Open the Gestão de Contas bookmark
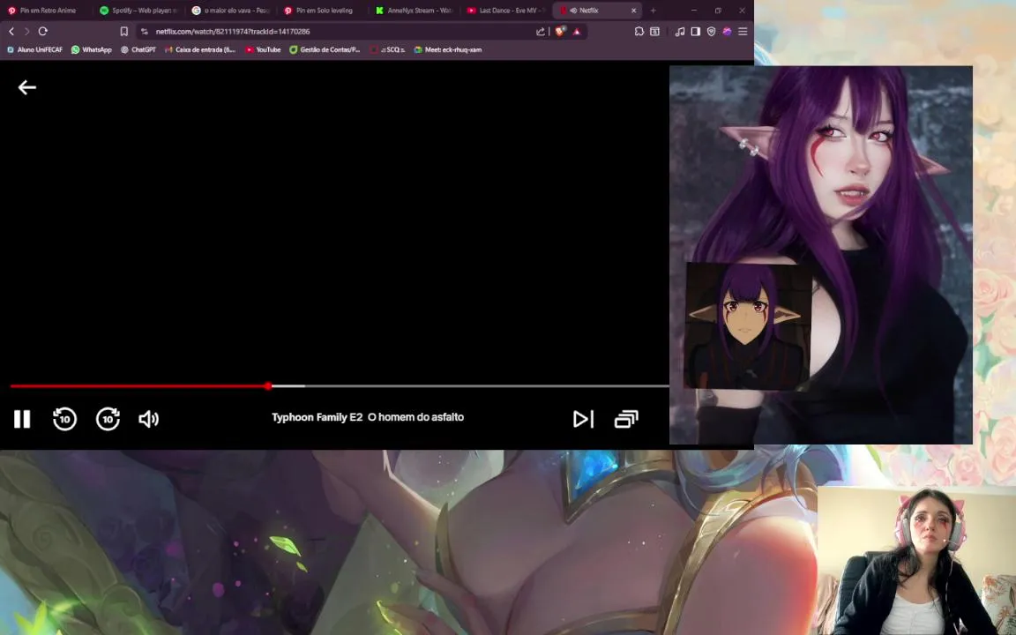 point(325,49)
